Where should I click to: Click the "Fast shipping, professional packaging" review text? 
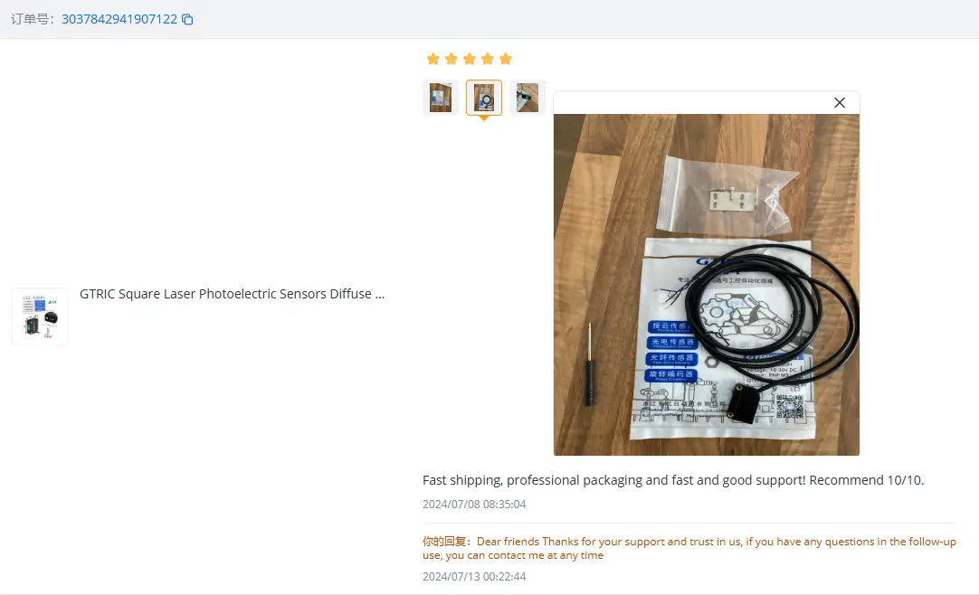click(x=673, y=480)
